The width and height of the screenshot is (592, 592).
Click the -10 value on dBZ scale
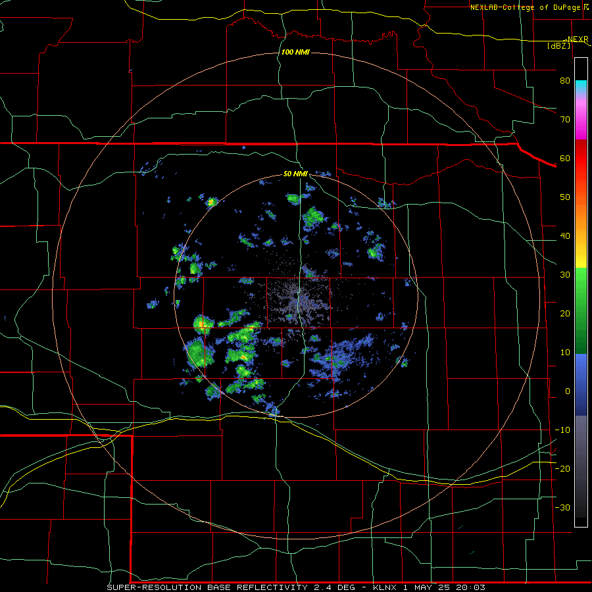(562, 430)
